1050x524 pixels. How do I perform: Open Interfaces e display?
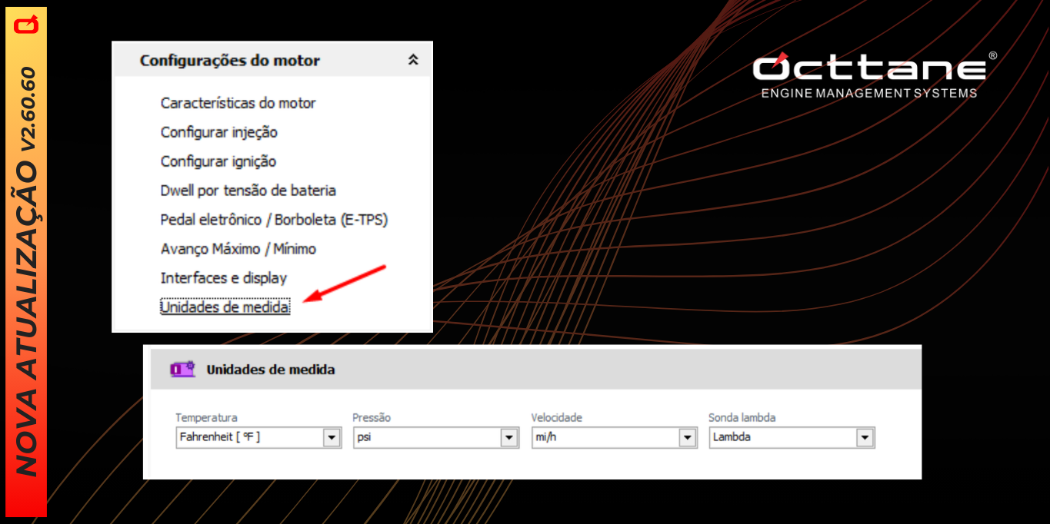224,278
